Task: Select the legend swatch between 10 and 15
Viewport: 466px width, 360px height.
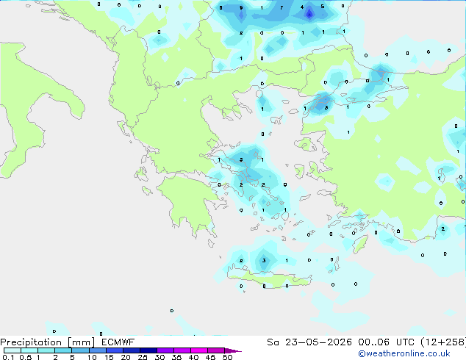Action: [x=98, y=350]
